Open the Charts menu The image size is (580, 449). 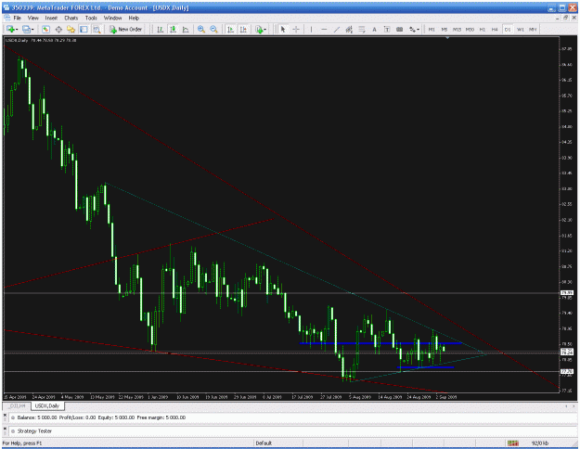pyautogui.click(x=71, y=18)
